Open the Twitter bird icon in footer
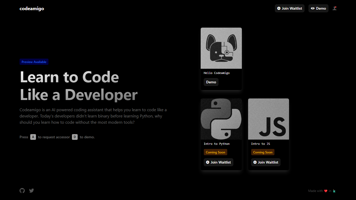This screenshot has width=356, height=200. [32, 191]
